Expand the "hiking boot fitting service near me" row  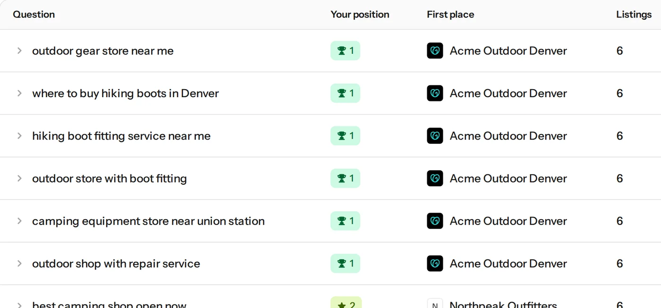point(19,136)
